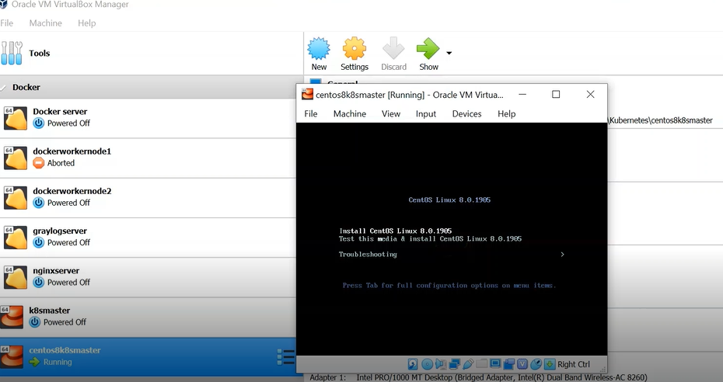
Task: Click the mouse integration status icon
Action: 536,364
